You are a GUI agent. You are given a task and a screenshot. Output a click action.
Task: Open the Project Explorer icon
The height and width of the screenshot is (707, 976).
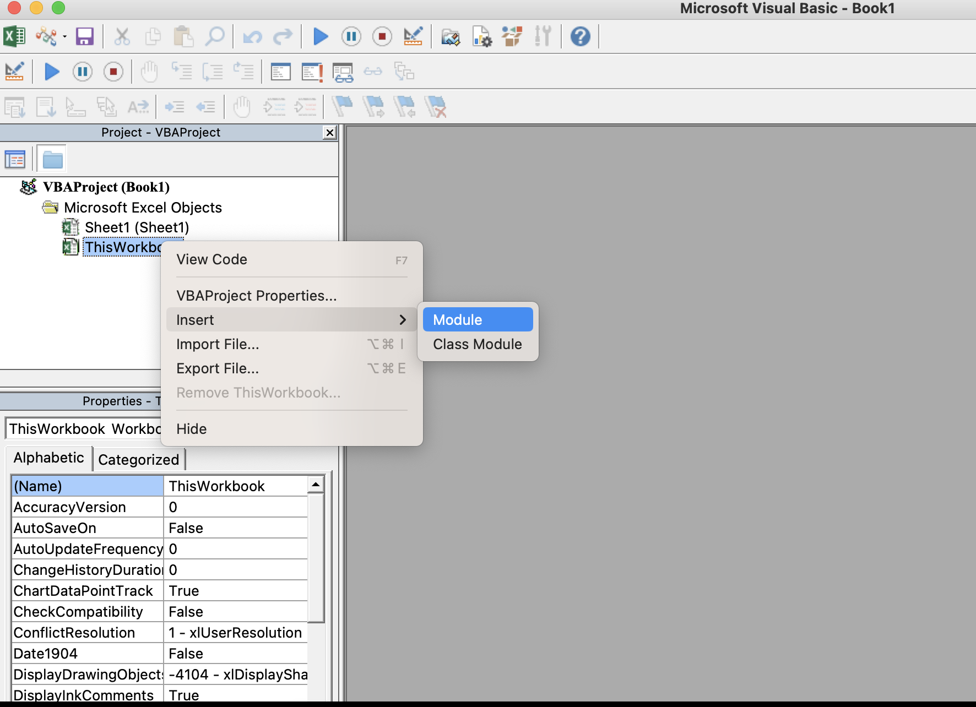451,37
